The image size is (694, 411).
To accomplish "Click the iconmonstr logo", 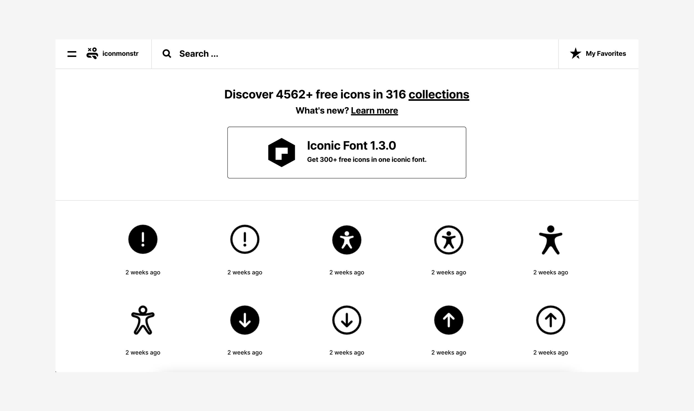I will 112,53.
